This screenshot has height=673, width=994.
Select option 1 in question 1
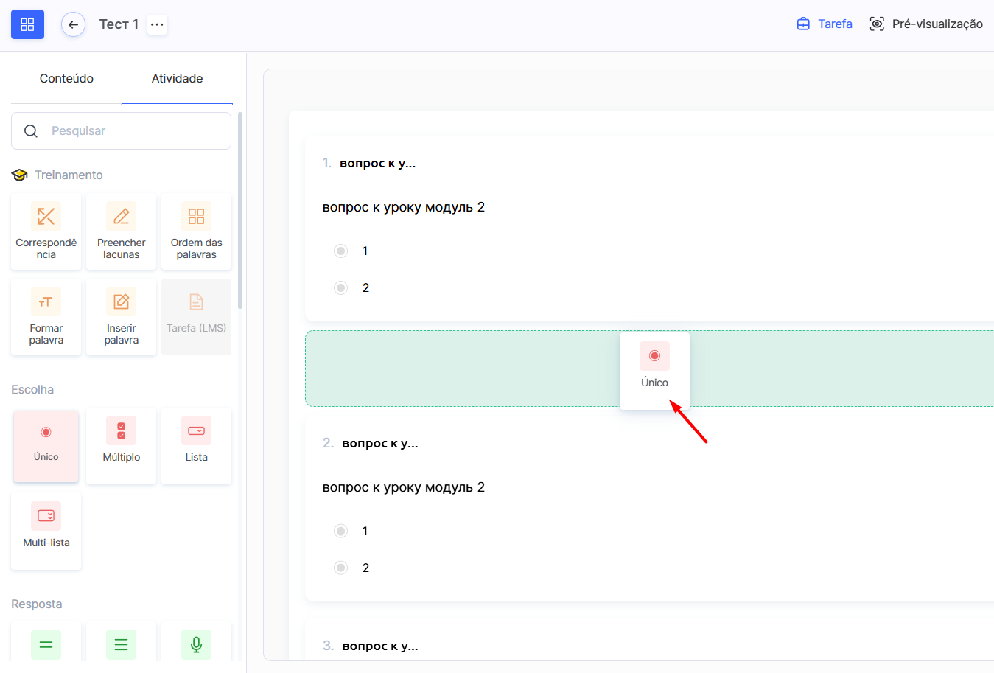point(340,251)
